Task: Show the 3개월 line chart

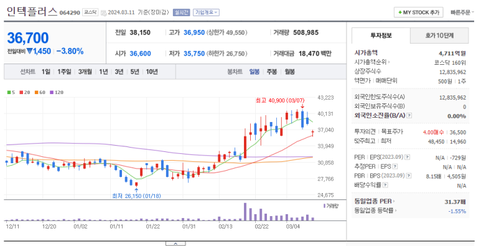Action: pyautogui.click(x=85, y=72)
